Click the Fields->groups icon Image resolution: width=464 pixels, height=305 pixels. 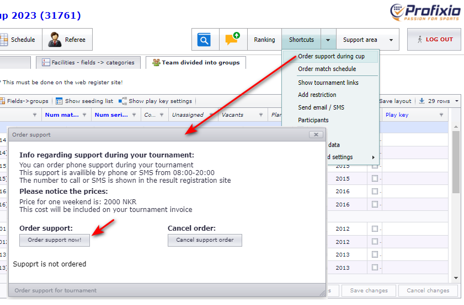(2, 101)
